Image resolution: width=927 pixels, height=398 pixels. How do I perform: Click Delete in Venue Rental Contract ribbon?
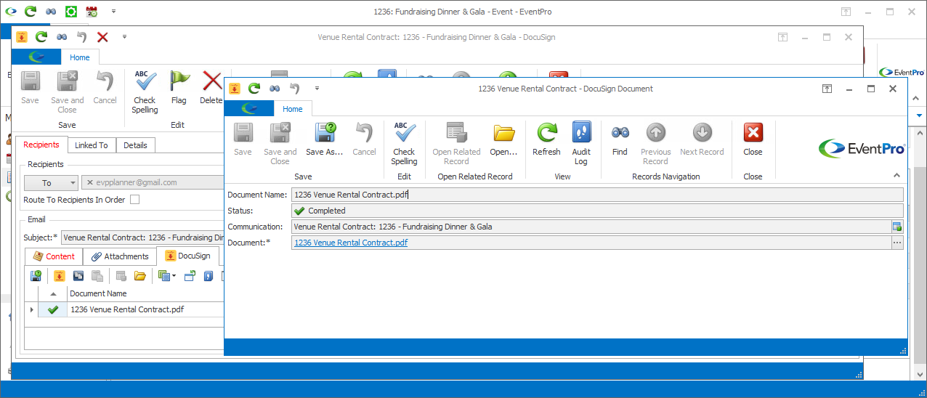[211, 88]
